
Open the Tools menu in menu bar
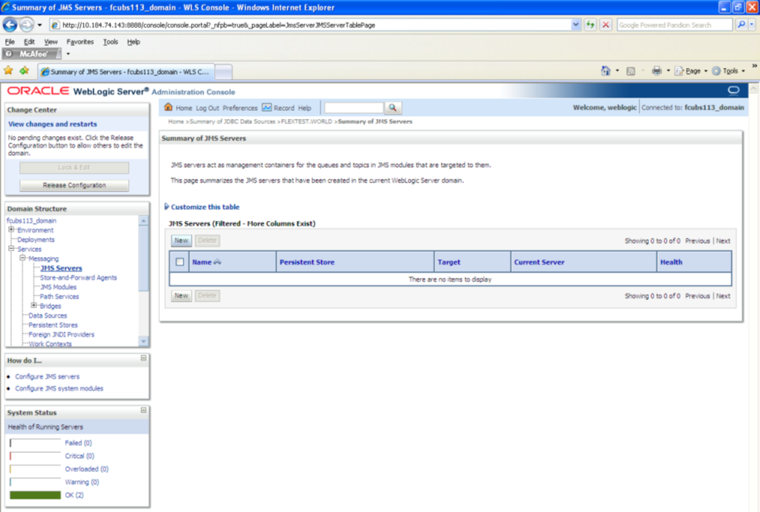[x=110, y=41]
